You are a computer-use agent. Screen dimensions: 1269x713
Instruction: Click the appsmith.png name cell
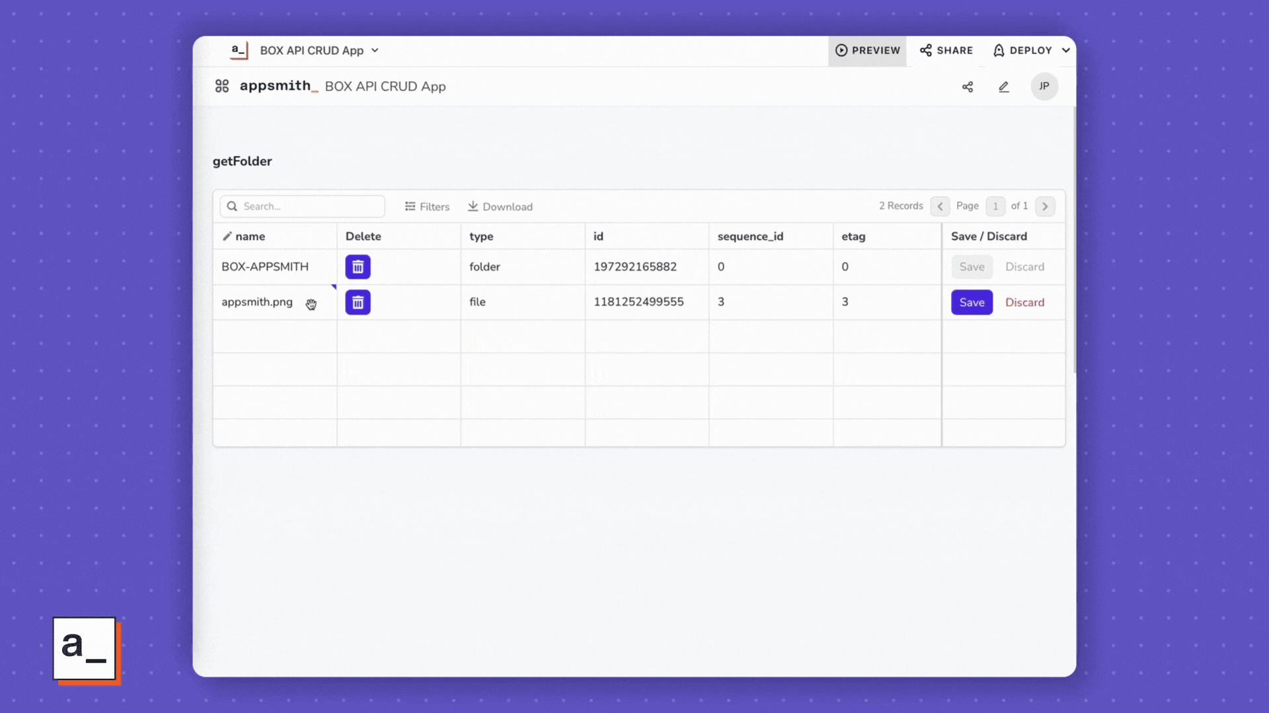point(275,302)
